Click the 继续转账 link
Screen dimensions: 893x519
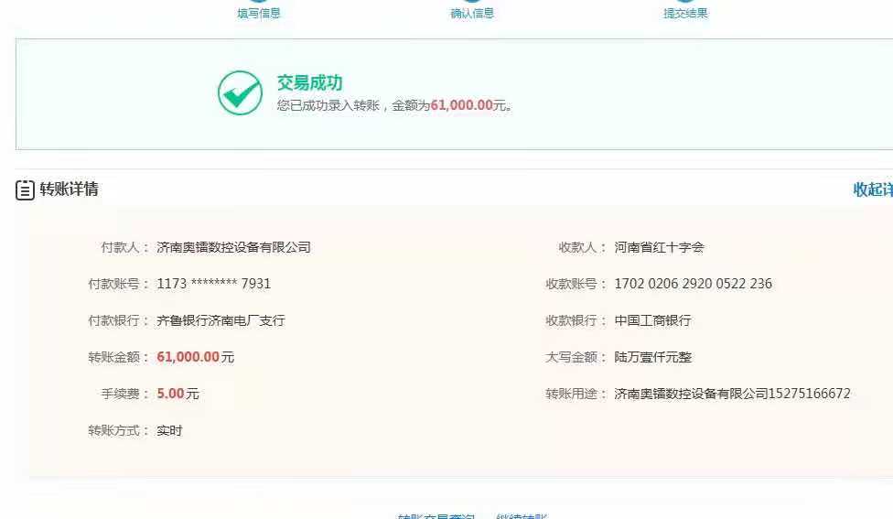coord(522,515)
